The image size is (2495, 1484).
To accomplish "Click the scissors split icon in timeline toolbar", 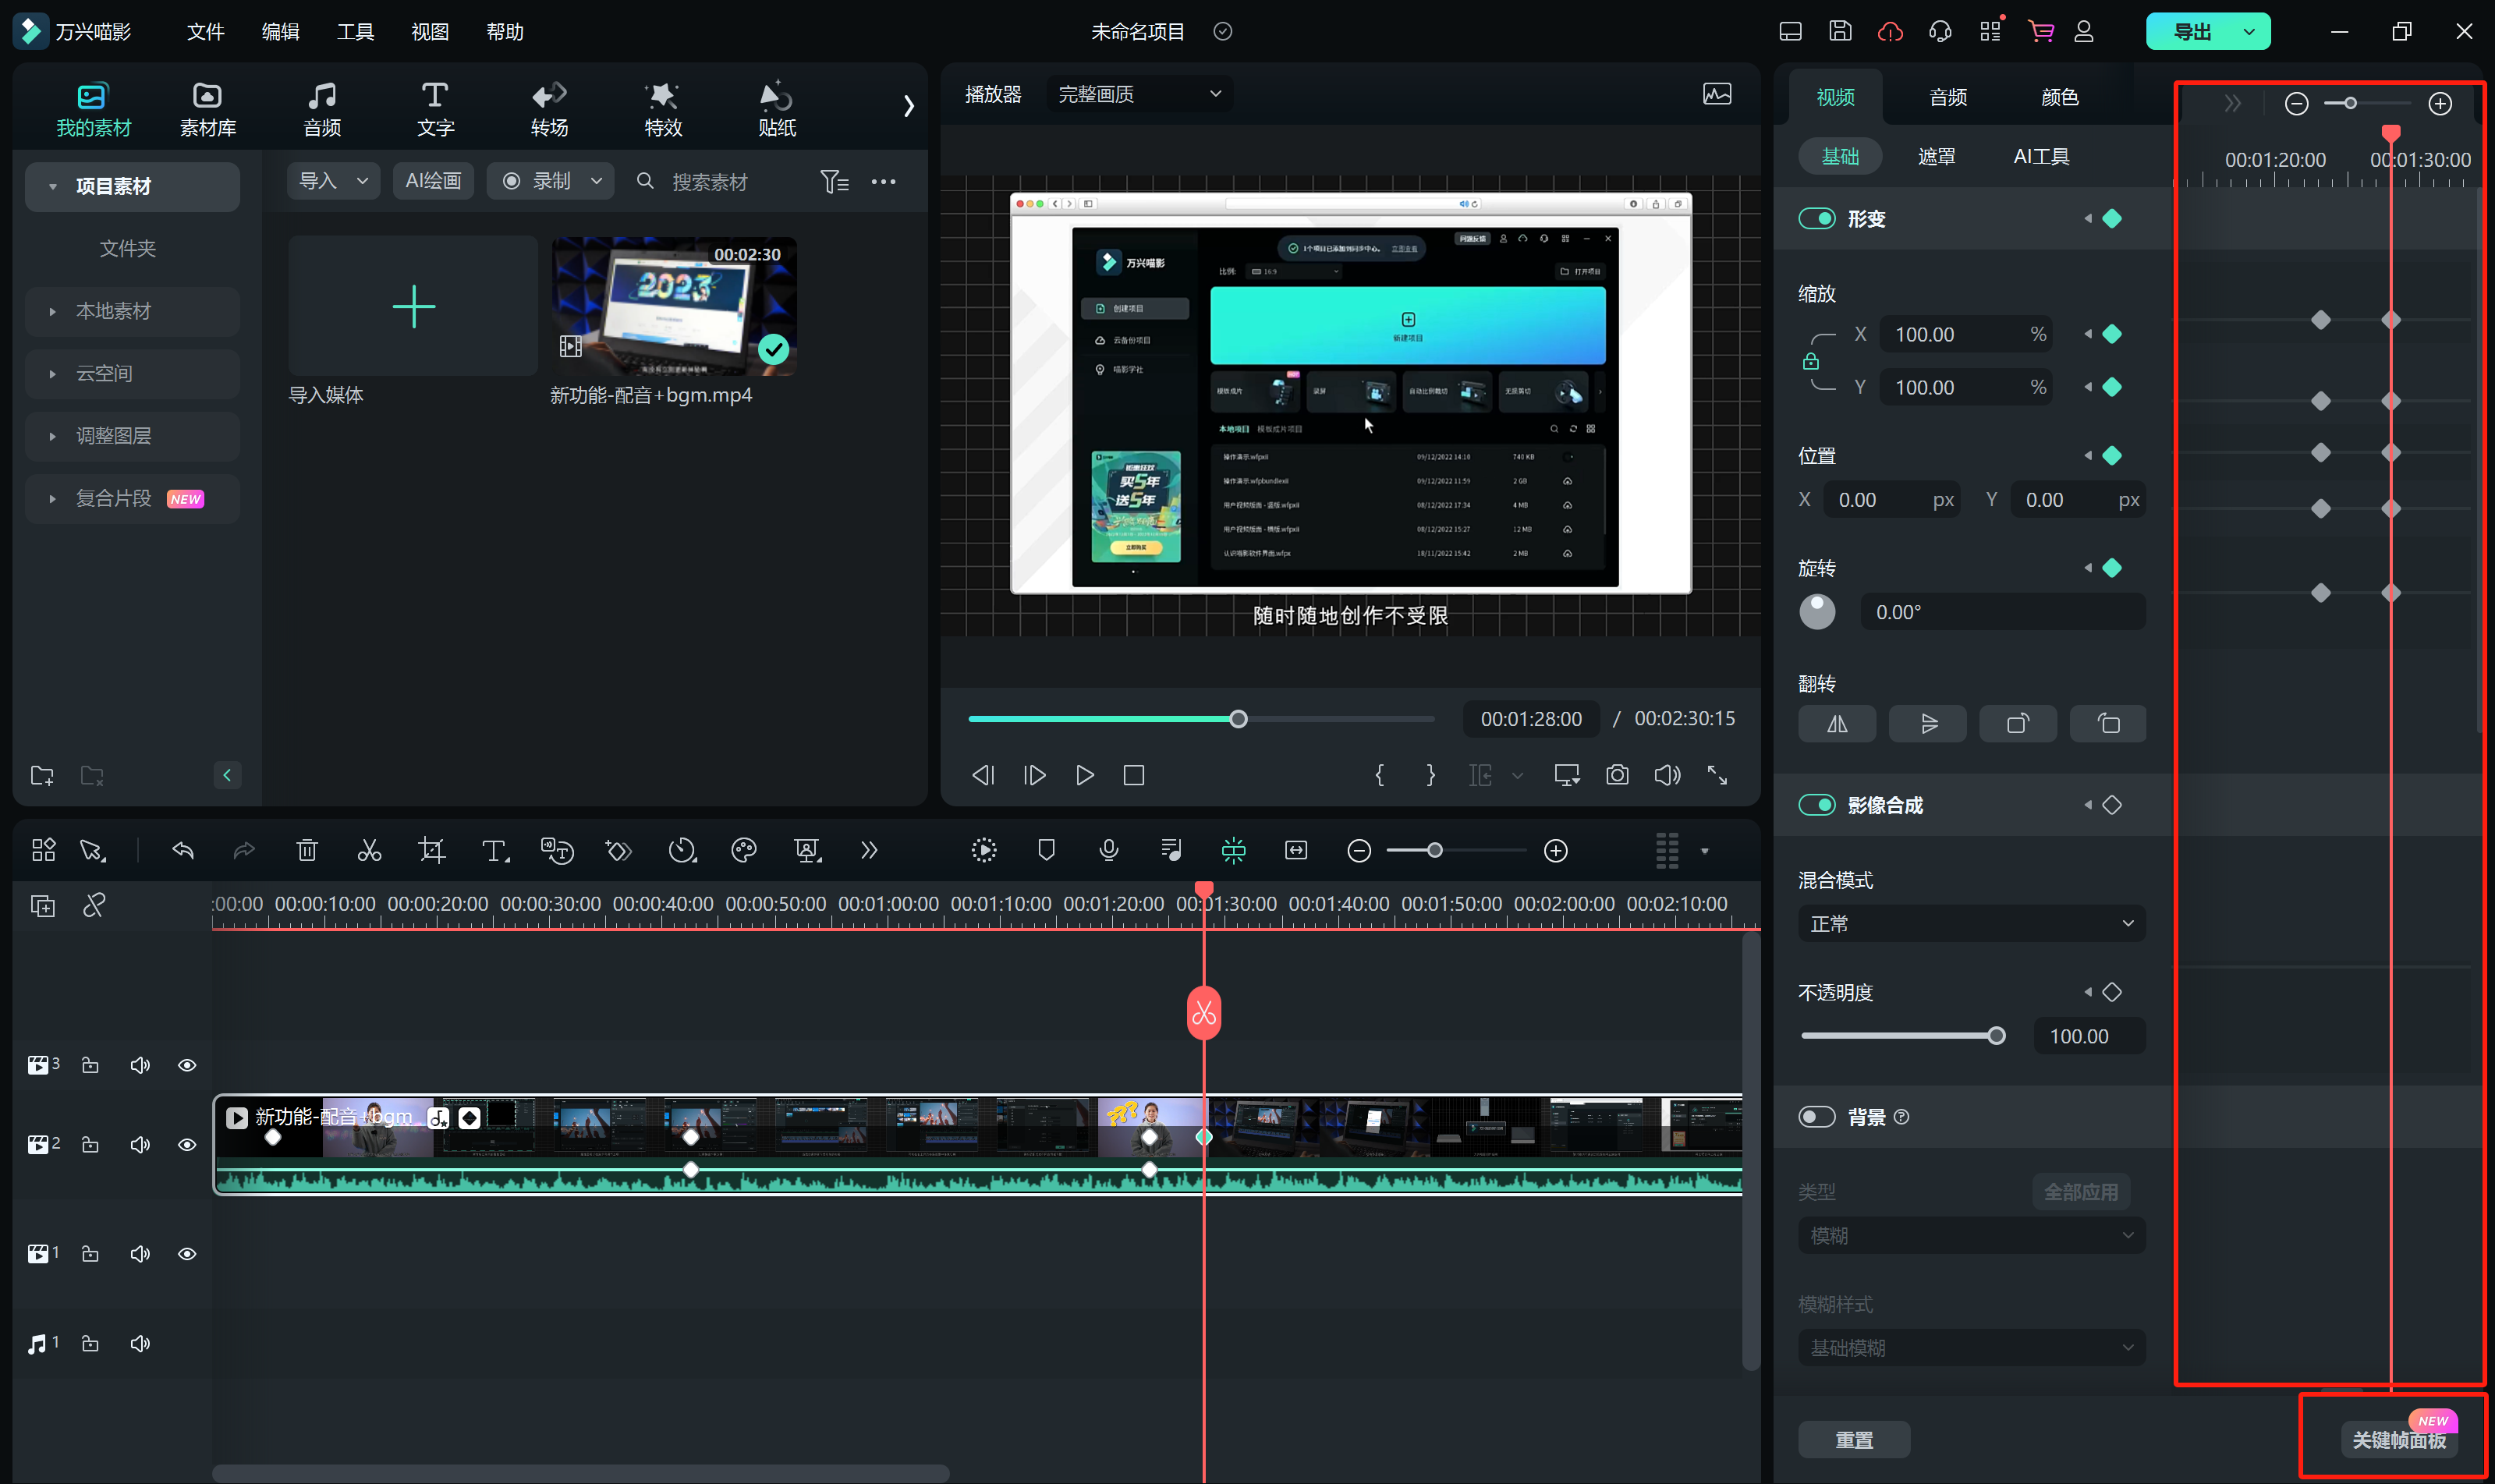I will pos(369,851).
